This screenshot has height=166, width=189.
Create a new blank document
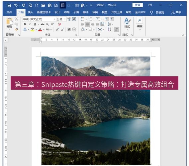tap(37, 5)
